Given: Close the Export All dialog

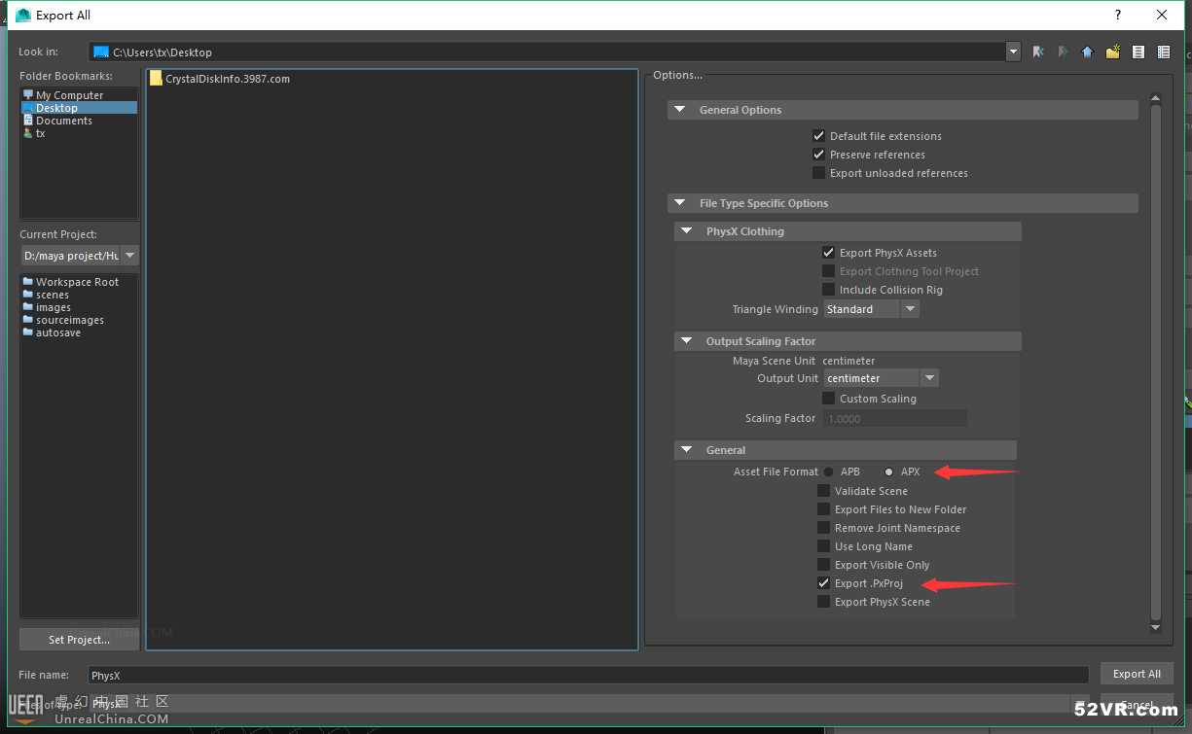Looking at the screenshot, I should click(1162, 15).
